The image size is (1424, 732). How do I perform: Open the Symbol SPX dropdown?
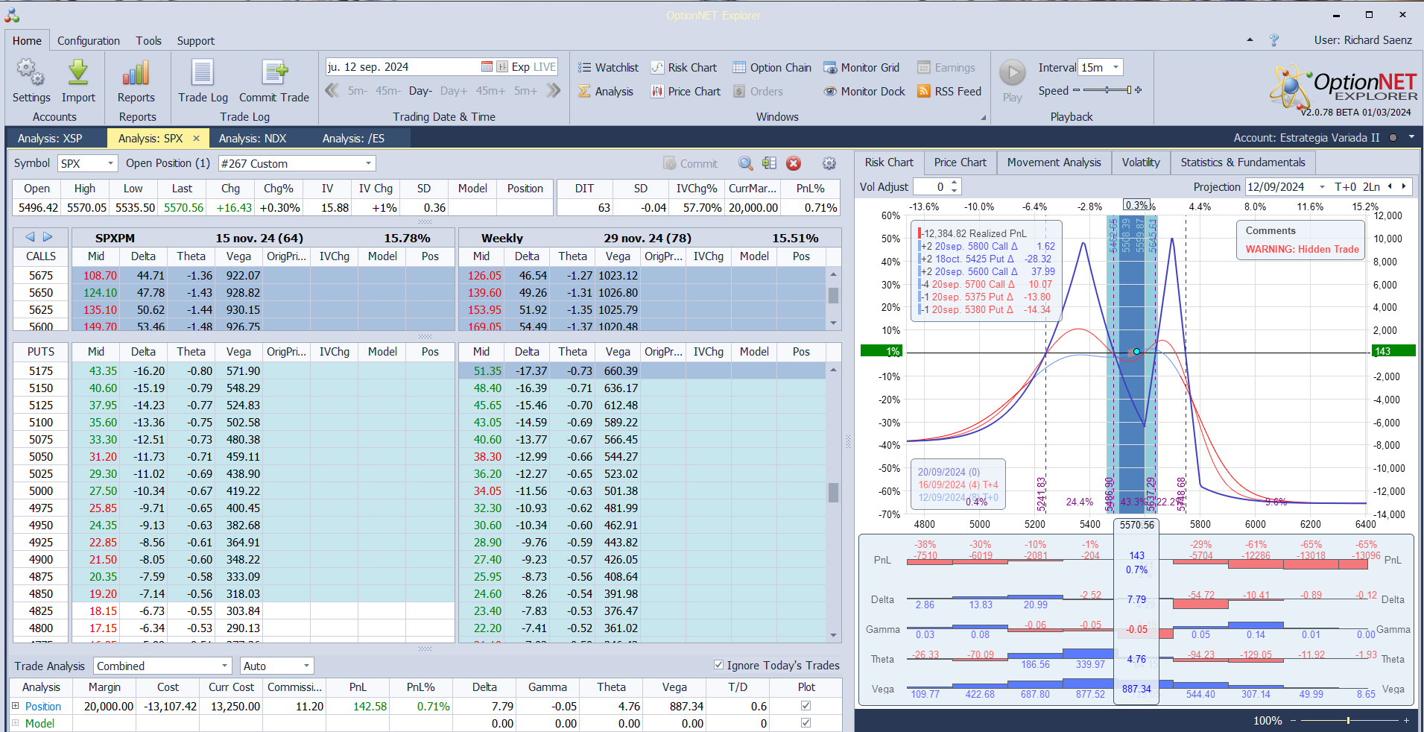click(x=111, y=163)
